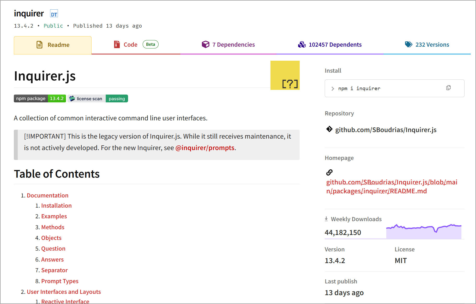Click the Inquirer.js readme heading

(45, 76)
